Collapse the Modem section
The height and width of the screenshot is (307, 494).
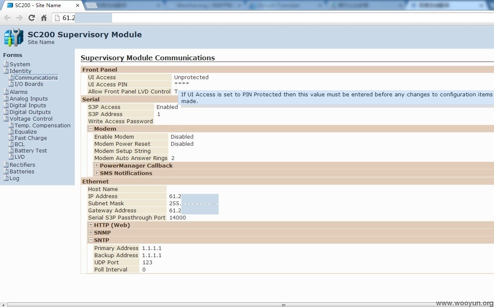point(91,129)
